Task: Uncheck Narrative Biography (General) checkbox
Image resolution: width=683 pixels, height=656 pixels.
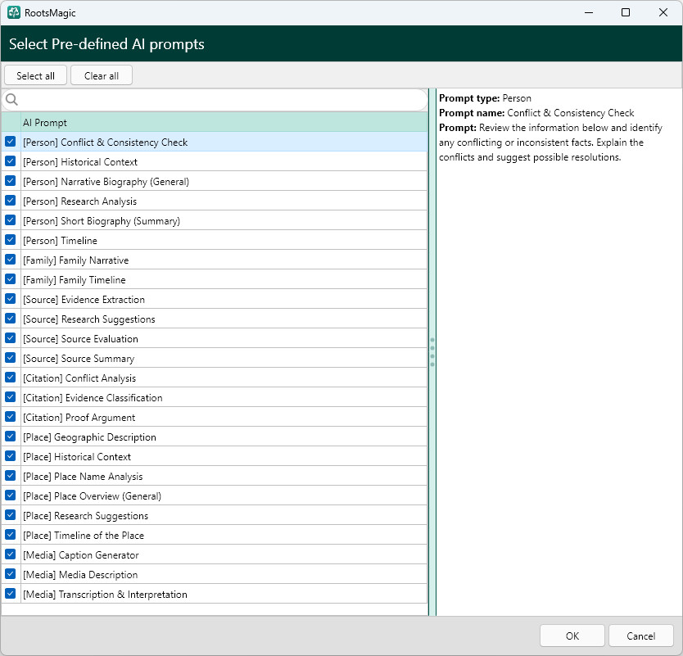Action: pyautogui.click(x=11, y=181)
